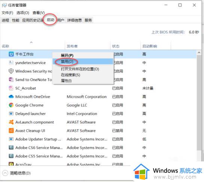The image size is (204, 182).
Task: Select the Adobe CS5 Service Mana... row name
Action: (x=39, y=156)
